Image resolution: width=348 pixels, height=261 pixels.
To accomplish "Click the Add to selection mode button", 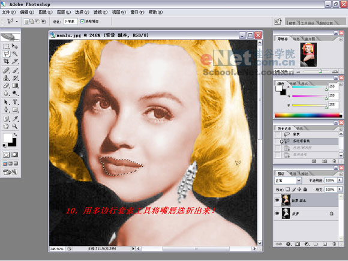I will pyautogui.click(x=32, y=22).
